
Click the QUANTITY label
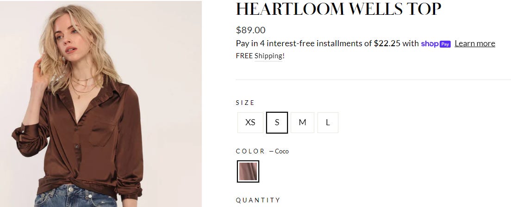pos(258,200)
